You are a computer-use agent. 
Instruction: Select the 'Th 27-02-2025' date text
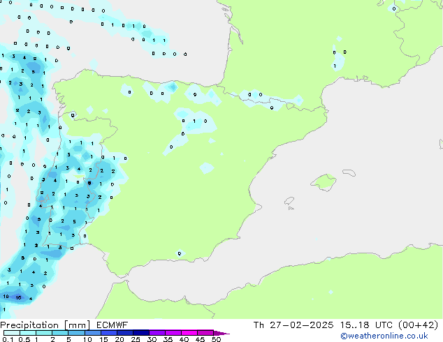click(293, 325)
